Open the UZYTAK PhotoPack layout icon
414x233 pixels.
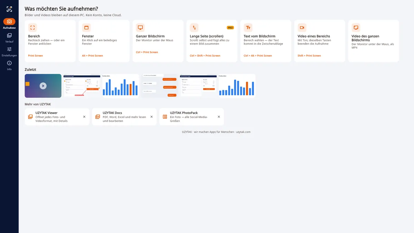(165, 117)
